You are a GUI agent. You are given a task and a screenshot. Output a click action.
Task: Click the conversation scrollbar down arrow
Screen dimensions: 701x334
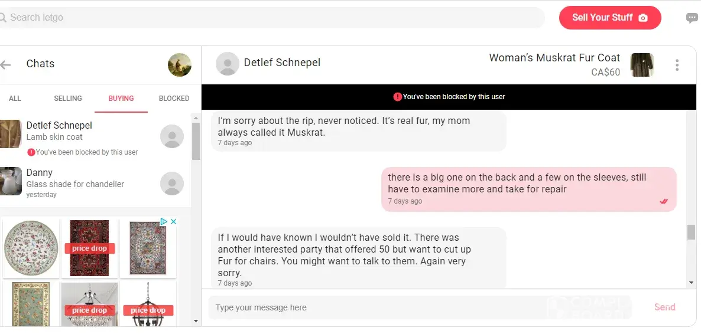692,283
